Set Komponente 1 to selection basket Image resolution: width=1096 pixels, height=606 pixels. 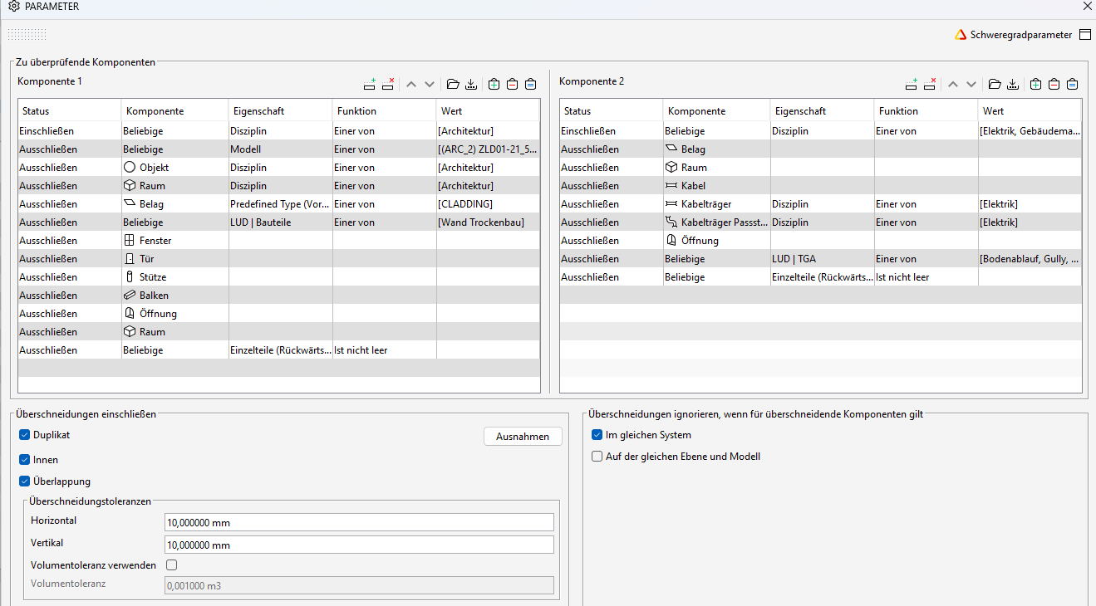(x=531, y=84)
